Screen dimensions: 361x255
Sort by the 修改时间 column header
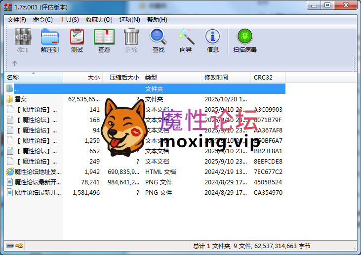(x=226, y=78)
